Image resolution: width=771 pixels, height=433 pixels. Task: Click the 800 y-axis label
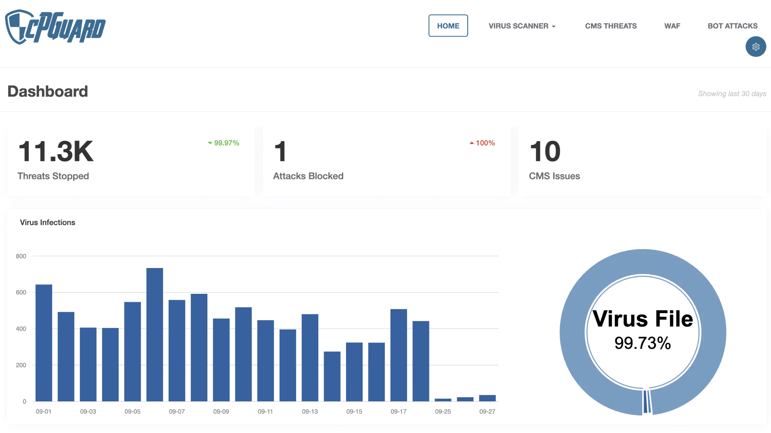21,256
